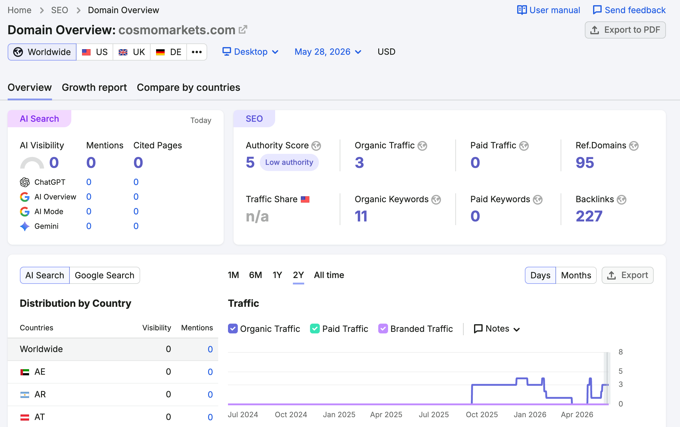Click the AE flag in country list
The height and width of the screenshot is (427, 680).
click(25, 372)
